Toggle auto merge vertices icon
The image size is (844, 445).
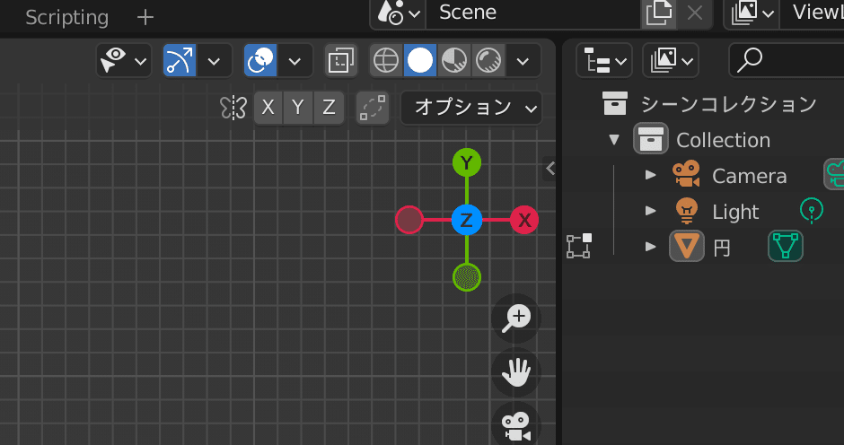click(373, 108)
